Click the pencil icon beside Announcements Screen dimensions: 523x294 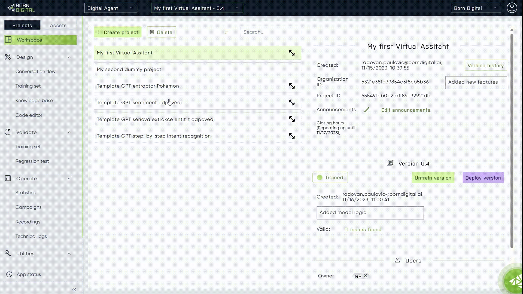[x=367, y=110]
